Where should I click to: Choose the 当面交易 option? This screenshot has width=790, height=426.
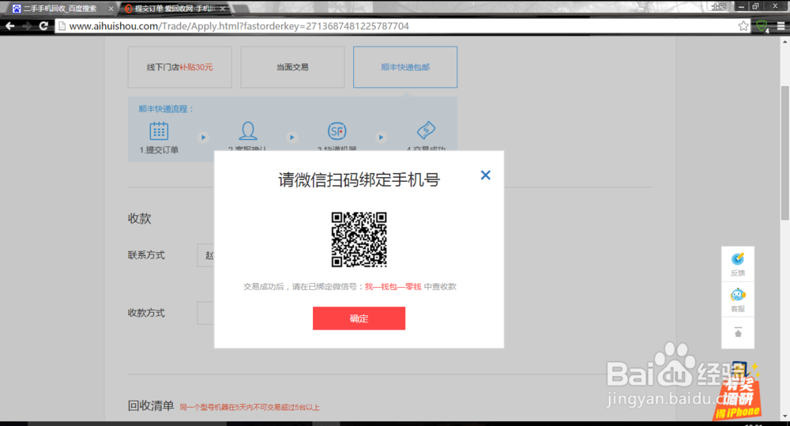292,67
